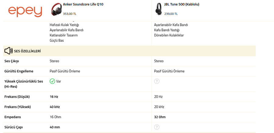Viewport: 274px width, 133px height.
Task: Collapse the SES ÖZELLİKLERİ section header
Action: coord(27,51)
